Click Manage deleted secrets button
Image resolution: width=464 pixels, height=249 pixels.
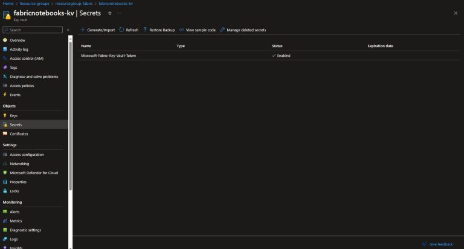[243, 30]
